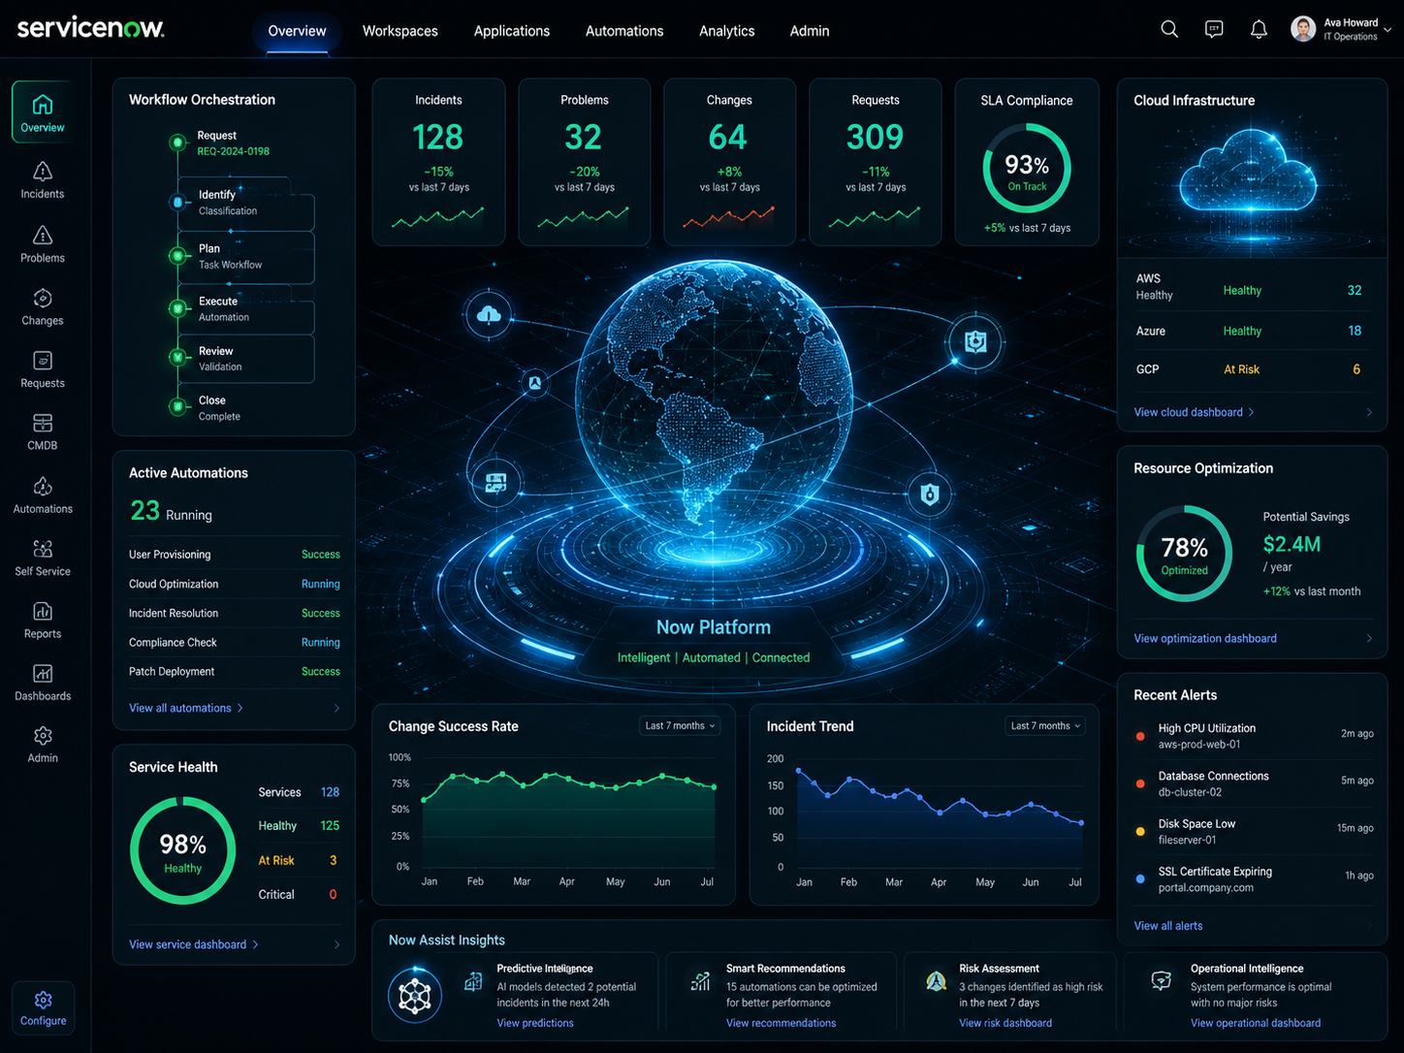This screenshot has height=1053, width=1404.
Task: Select High CPU Utilization alert
Action: point(1253,736)
